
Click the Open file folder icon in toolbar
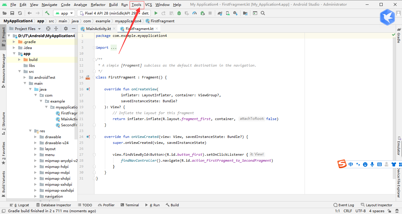pos(4,13)
